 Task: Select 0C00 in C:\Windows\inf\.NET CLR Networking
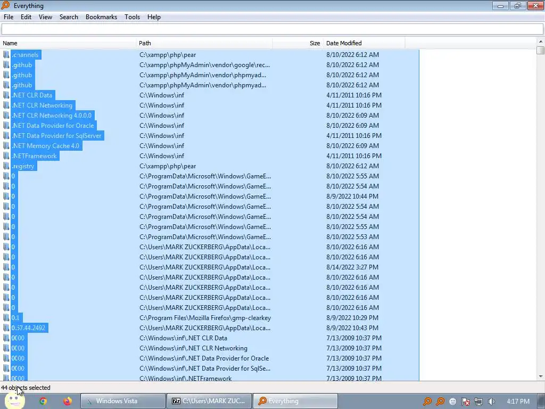click(x=18, y=348)
